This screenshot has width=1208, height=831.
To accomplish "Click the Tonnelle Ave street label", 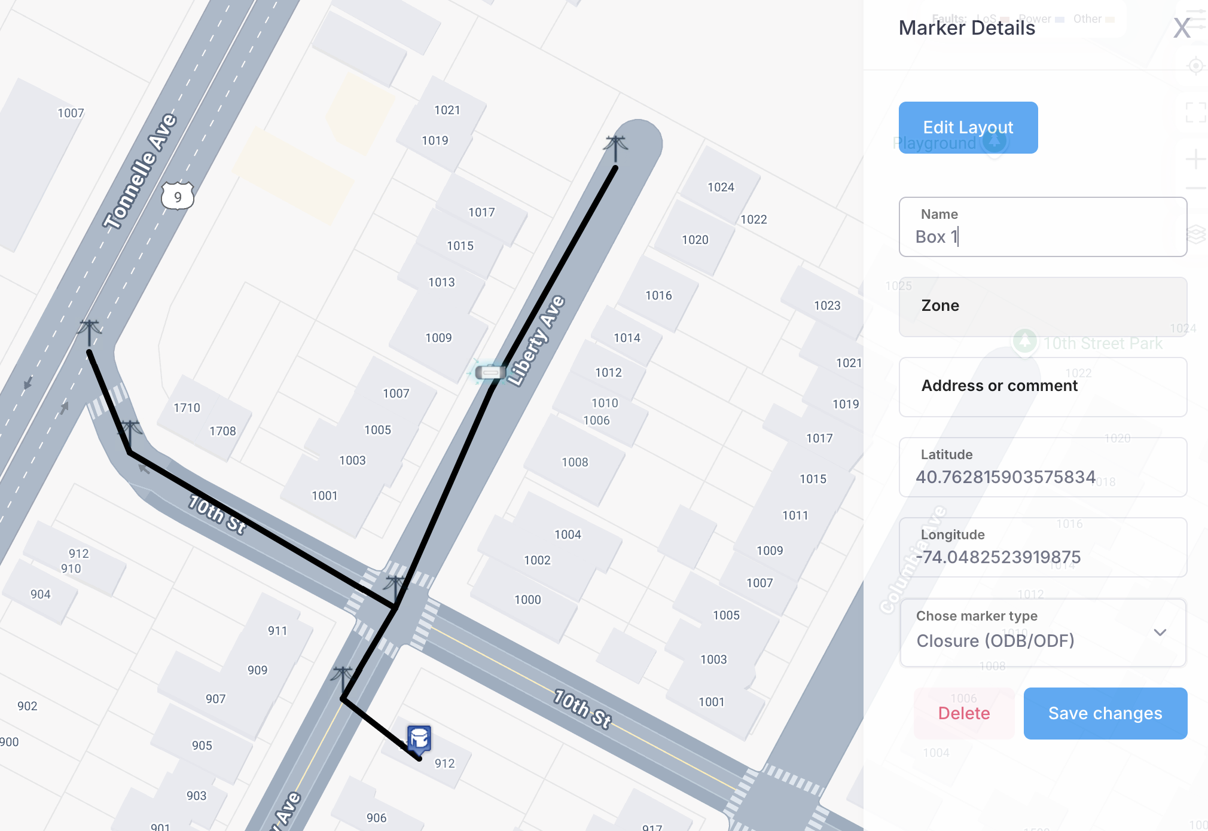I will (141, 172).
